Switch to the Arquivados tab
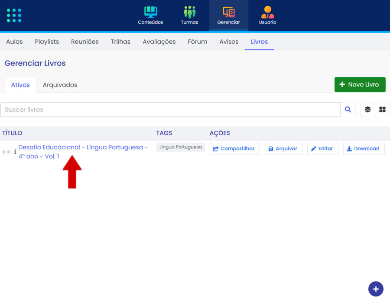The height and width of the screenshot is (303, 390). 60,85
